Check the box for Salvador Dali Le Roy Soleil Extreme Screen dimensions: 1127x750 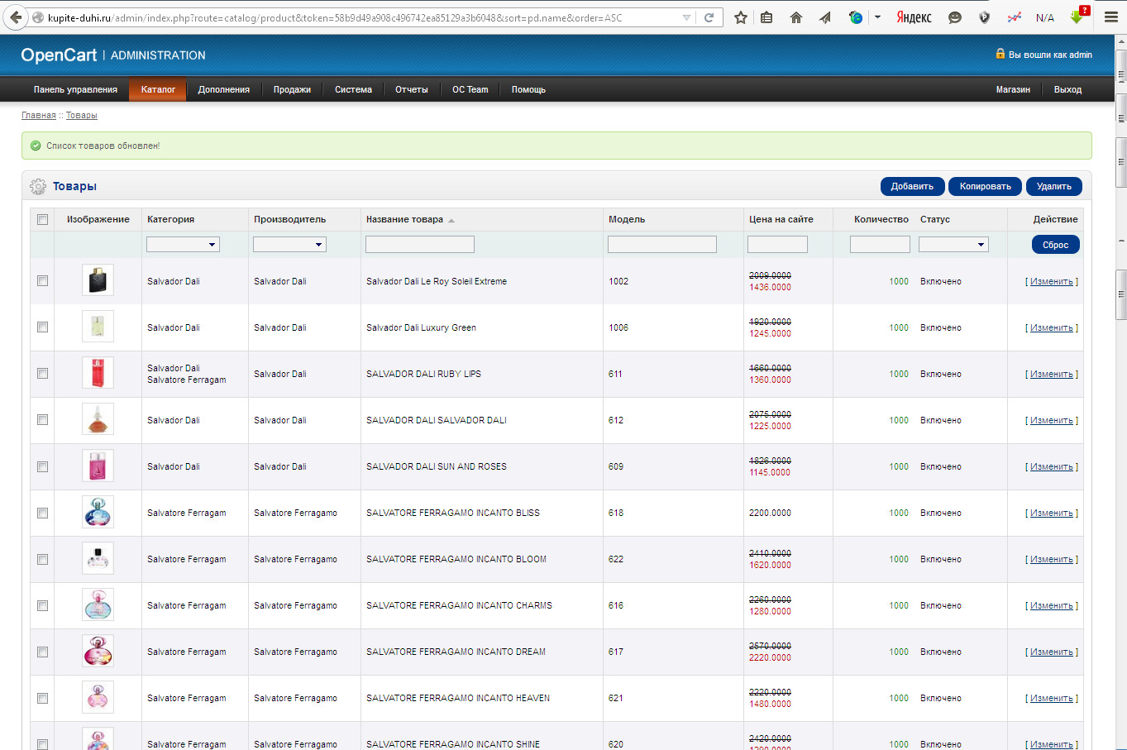click(42, 281)
